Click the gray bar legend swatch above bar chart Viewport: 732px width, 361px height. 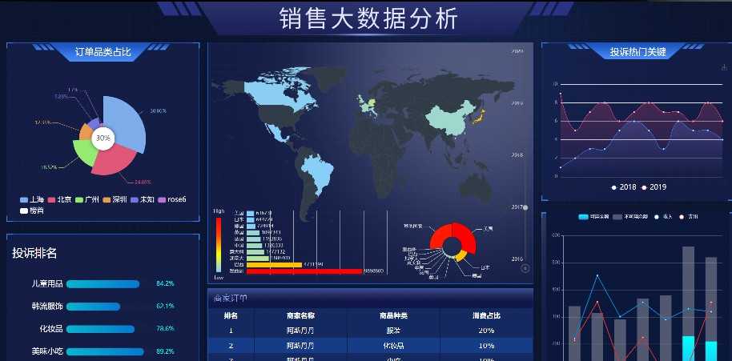617,217
